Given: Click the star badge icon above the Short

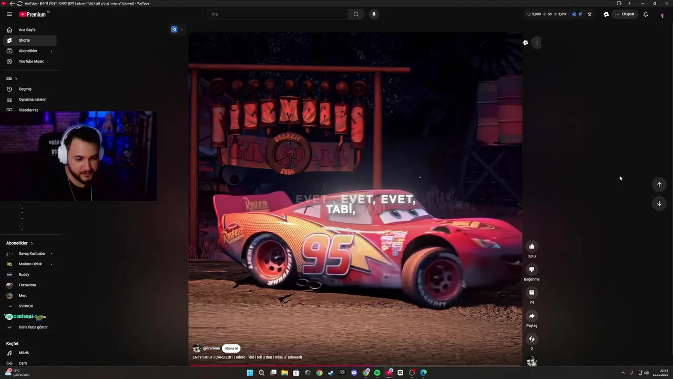Looking at the screenshot, I should (525, 43).
